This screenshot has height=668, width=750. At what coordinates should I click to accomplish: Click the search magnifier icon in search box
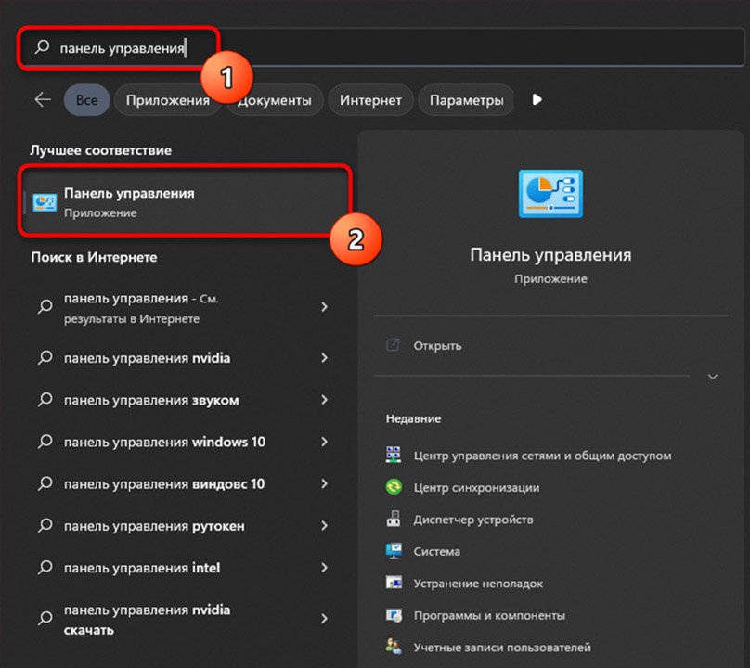42,47
